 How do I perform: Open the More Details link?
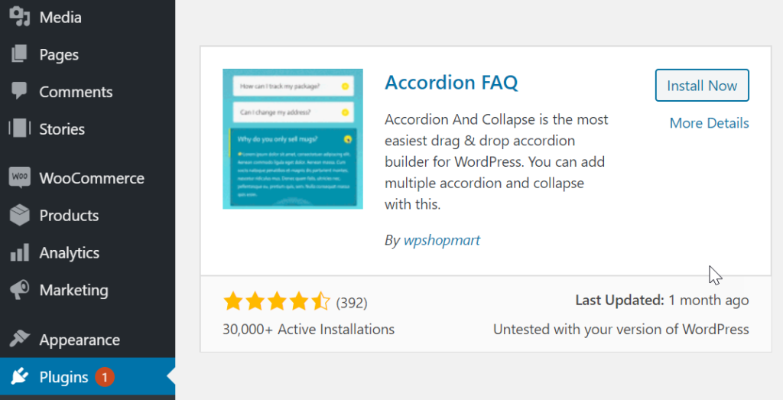click(709, 123)
